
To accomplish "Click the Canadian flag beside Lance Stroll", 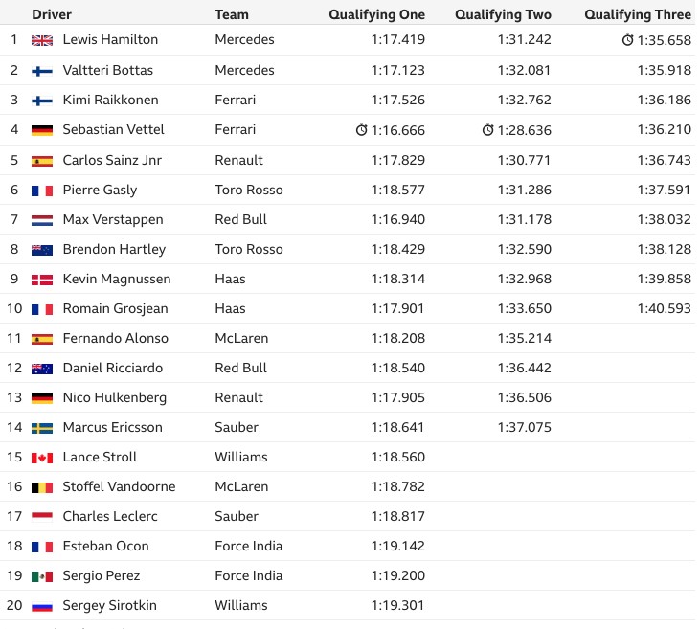I will point(42,458).
